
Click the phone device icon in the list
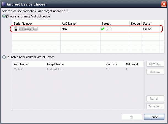tap(16, 29)
